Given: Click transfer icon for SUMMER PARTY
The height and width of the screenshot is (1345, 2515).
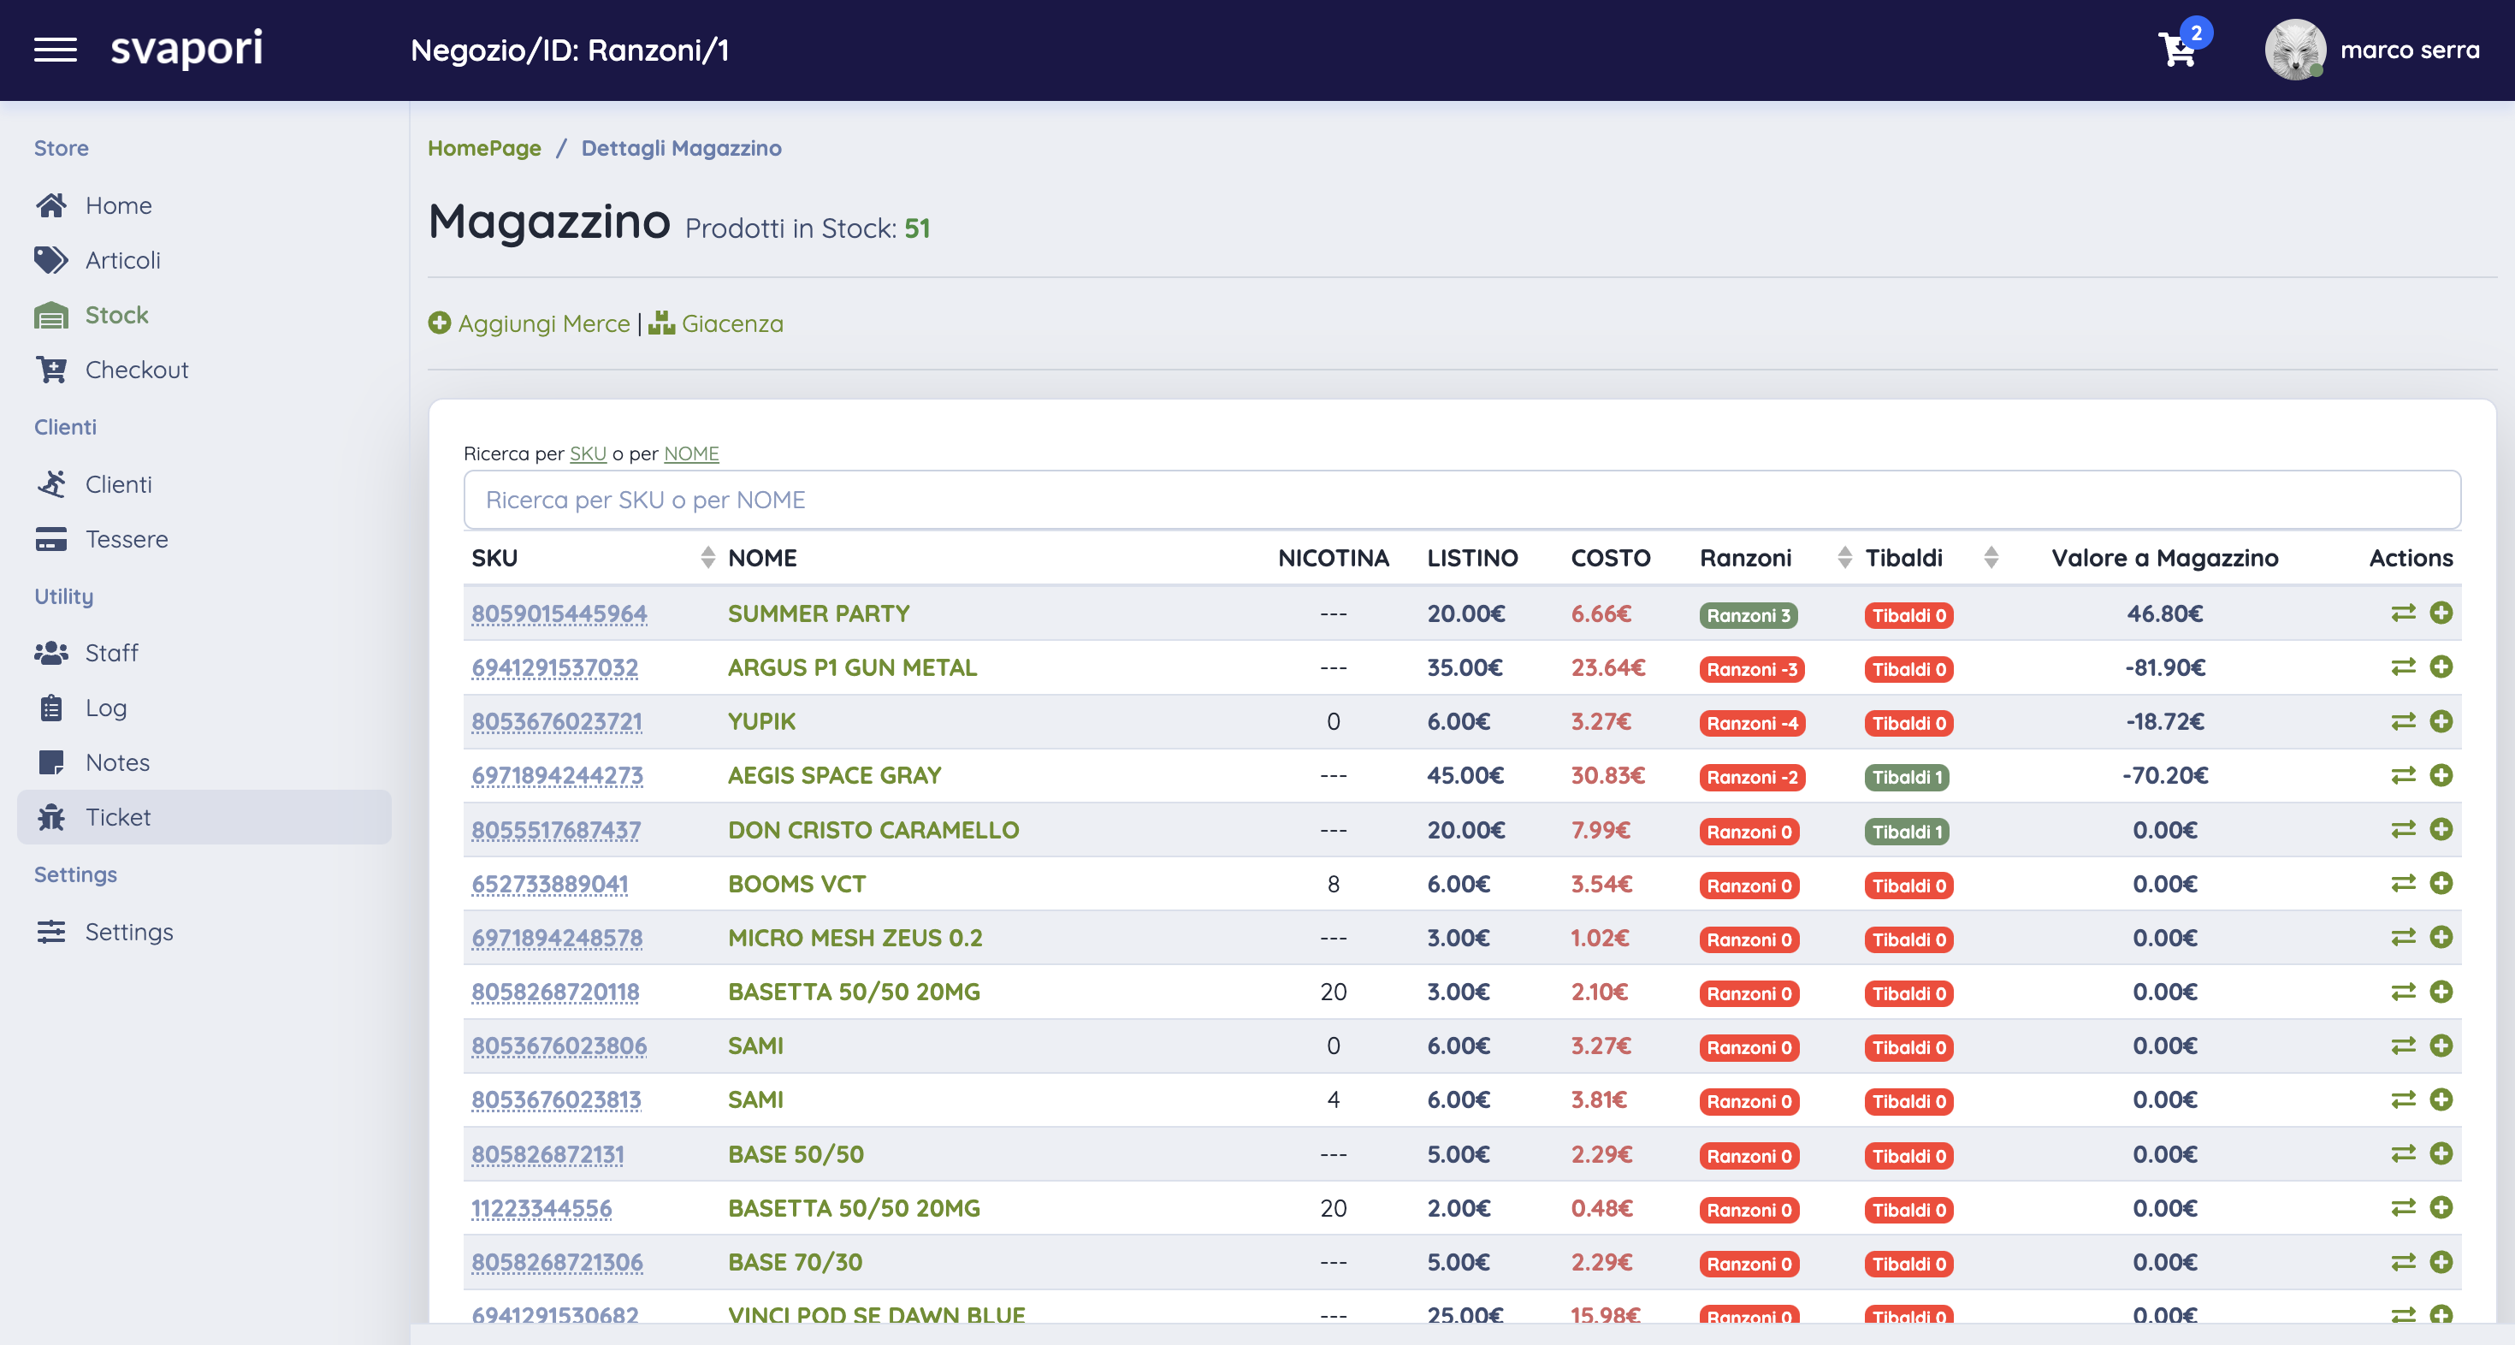Looking at the screenshot, I should pyautogui.click(x=2403, y=613).
